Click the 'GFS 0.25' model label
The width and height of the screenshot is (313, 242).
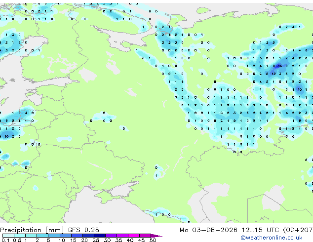[x=83, y=230]
